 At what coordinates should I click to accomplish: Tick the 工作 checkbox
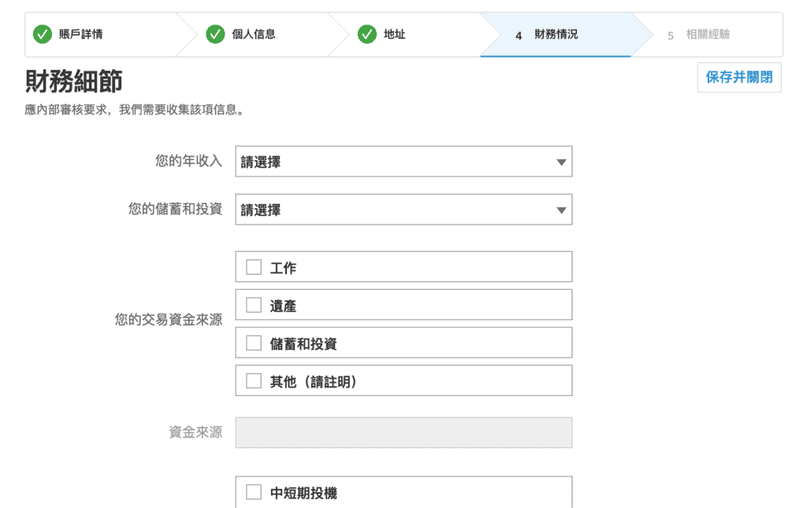pos(254,267)
